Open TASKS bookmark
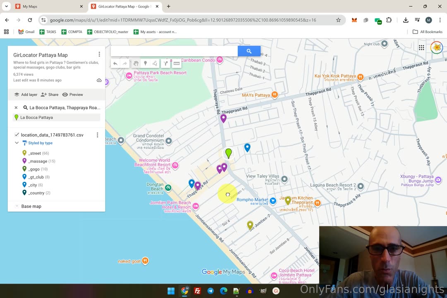 [x=48, y=32]
